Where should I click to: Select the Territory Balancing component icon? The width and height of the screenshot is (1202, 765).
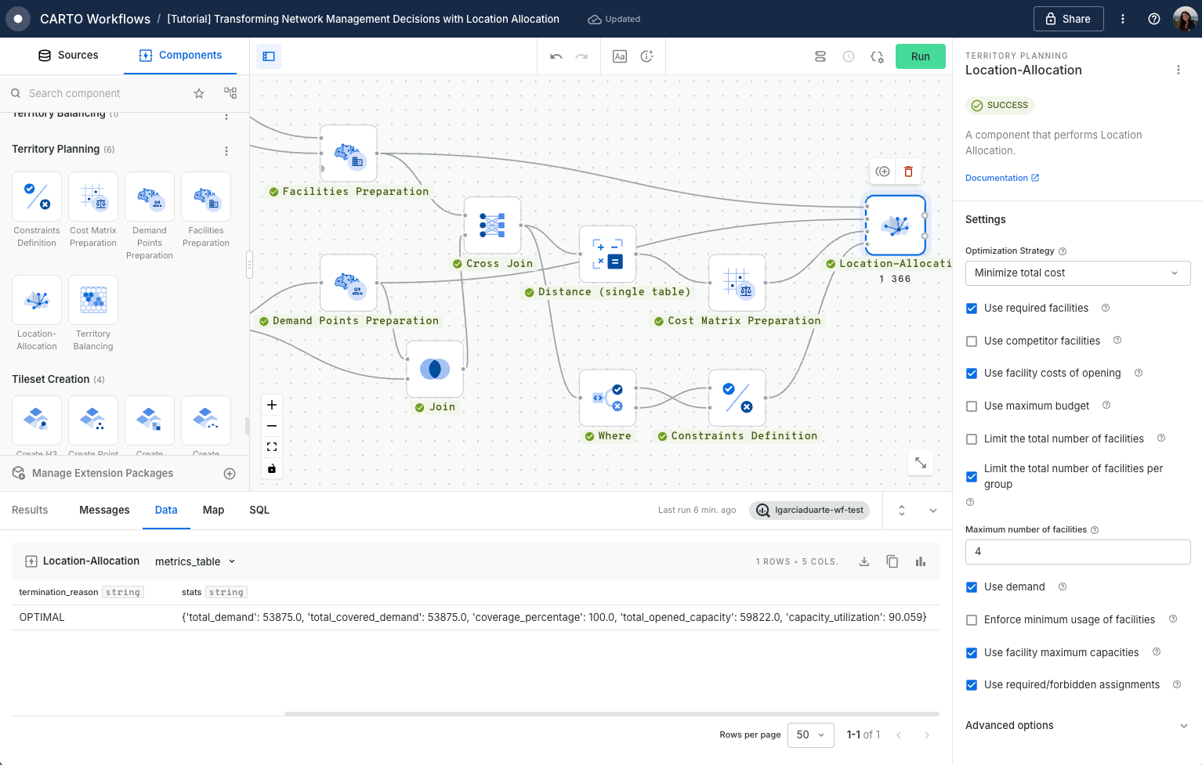(93, 301)
